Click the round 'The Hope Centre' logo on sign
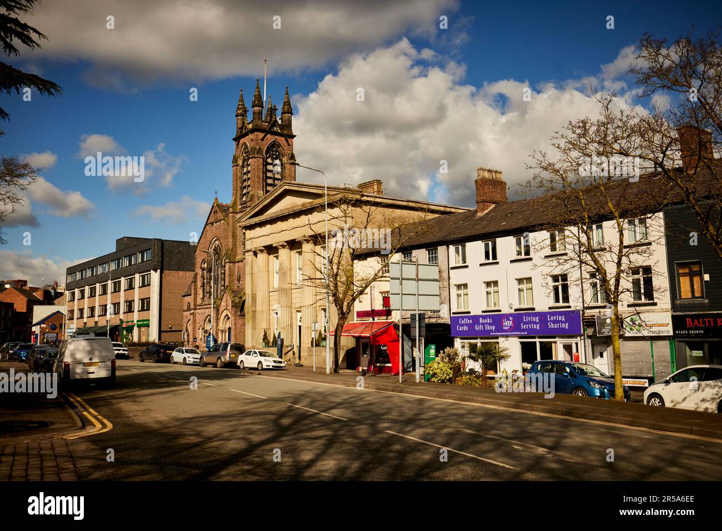Image resolution: width=722 pixels, height=531 pixels. (x=507, y=322)
